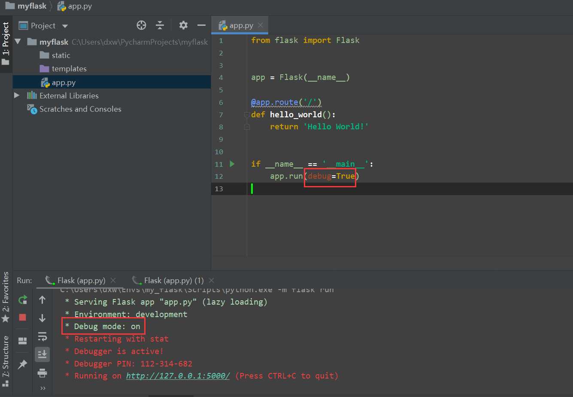Collapse all in Project panel
The image size is (573, 397).
coord(160,25)
